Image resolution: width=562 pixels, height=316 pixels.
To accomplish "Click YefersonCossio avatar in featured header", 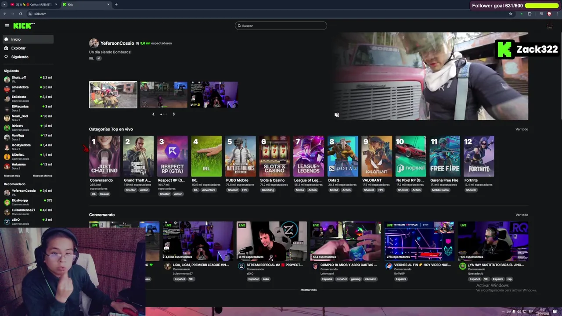I will (x=94, y=43).
